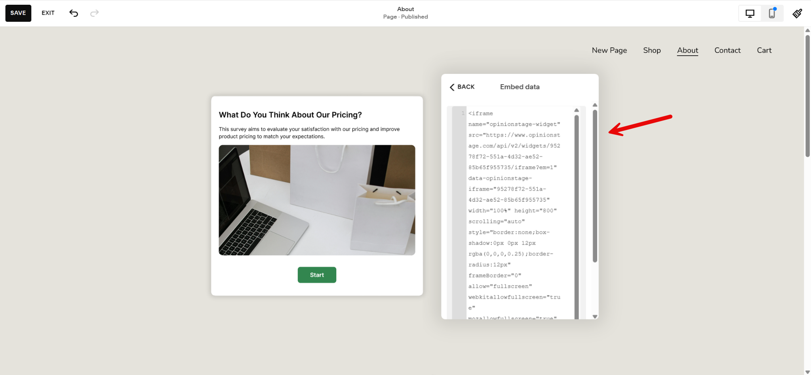Image resolution: width=811 pixels, height=375 pixels.
Task: Click the survey question headline text
Action: pyautogui.click(x=290, y=115)
